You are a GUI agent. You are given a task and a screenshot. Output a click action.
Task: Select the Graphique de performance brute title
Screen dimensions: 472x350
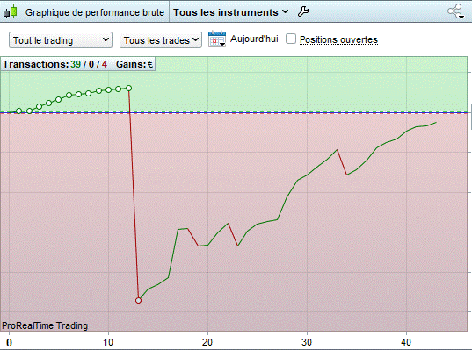point(95,12)
